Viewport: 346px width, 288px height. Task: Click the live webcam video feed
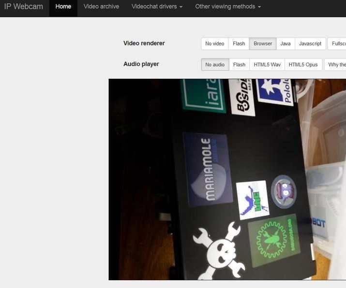pyautogui.click(x=227, y=179)
